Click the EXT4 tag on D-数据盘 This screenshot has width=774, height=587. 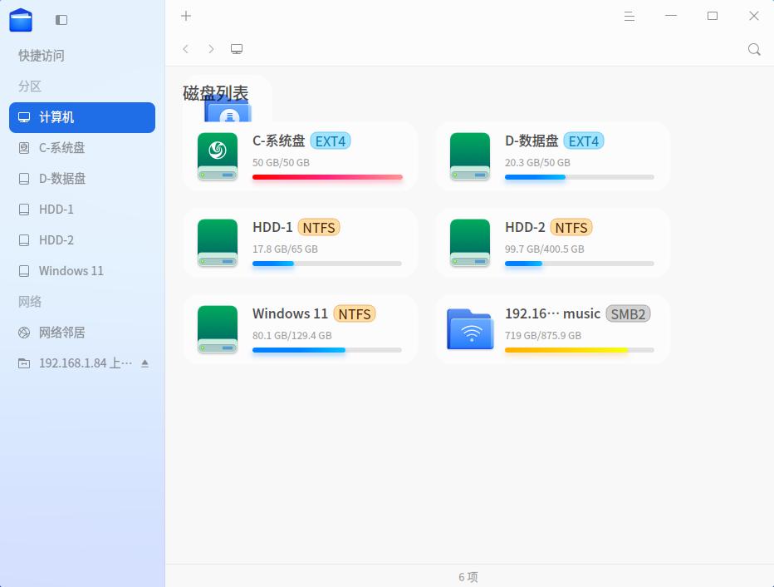click(584, 141)
